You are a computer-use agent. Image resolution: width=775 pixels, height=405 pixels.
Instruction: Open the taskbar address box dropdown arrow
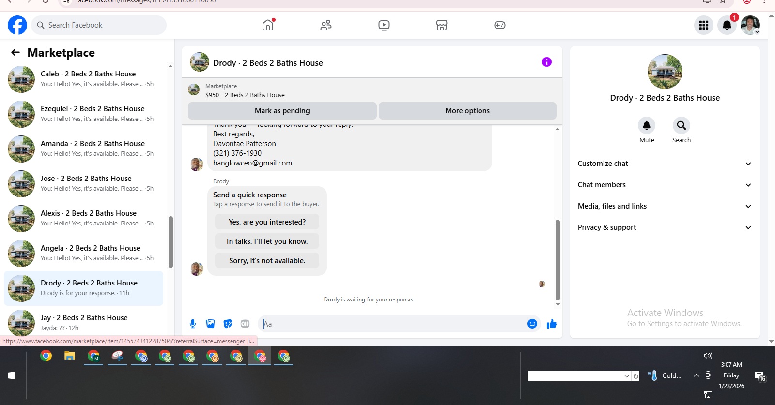pyautogui.click(x=627, y=376)
